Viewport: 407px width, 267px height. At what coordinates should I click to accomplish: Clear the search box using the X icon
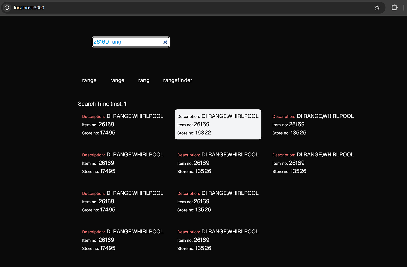[x=165, y=42]
